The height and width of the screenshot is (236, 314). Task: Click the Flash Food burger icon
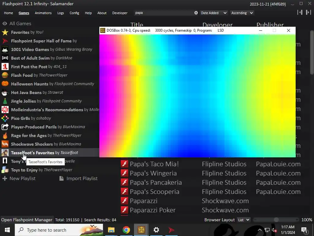point(5,75)
